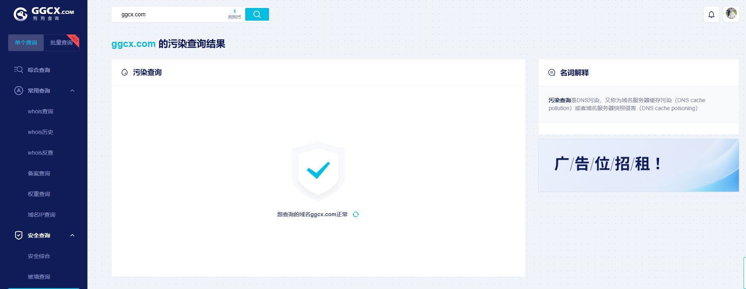
Task: Click the DNS cache pollution explanation text
Action: tap(627, 104)
